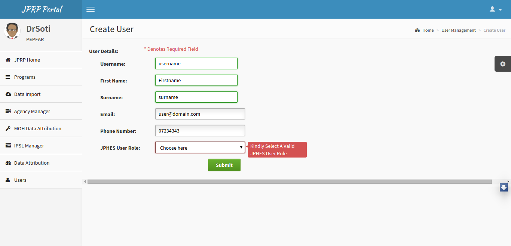Click the '* Denotes Required Field' note
This screenshot has height=246, width=511.
(x=171, y=49)
